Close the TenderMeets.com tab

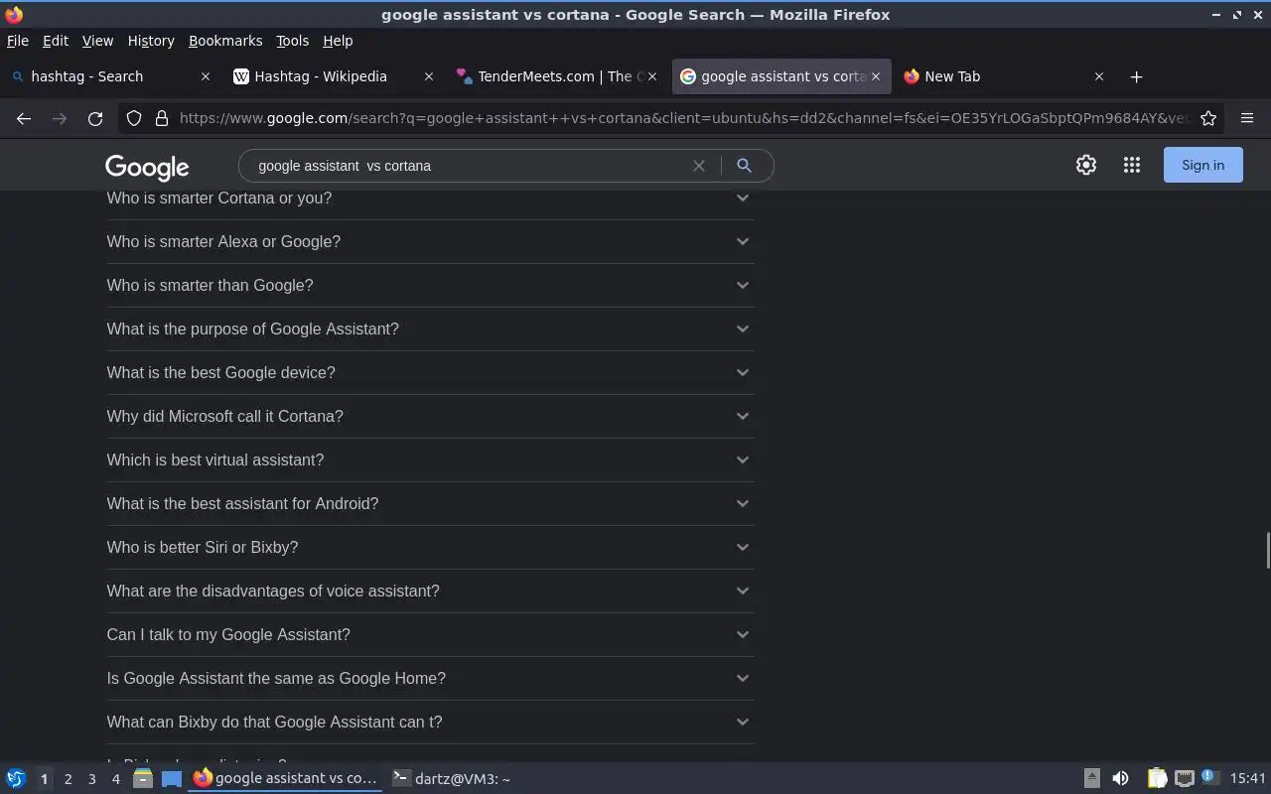pos(652,76)
